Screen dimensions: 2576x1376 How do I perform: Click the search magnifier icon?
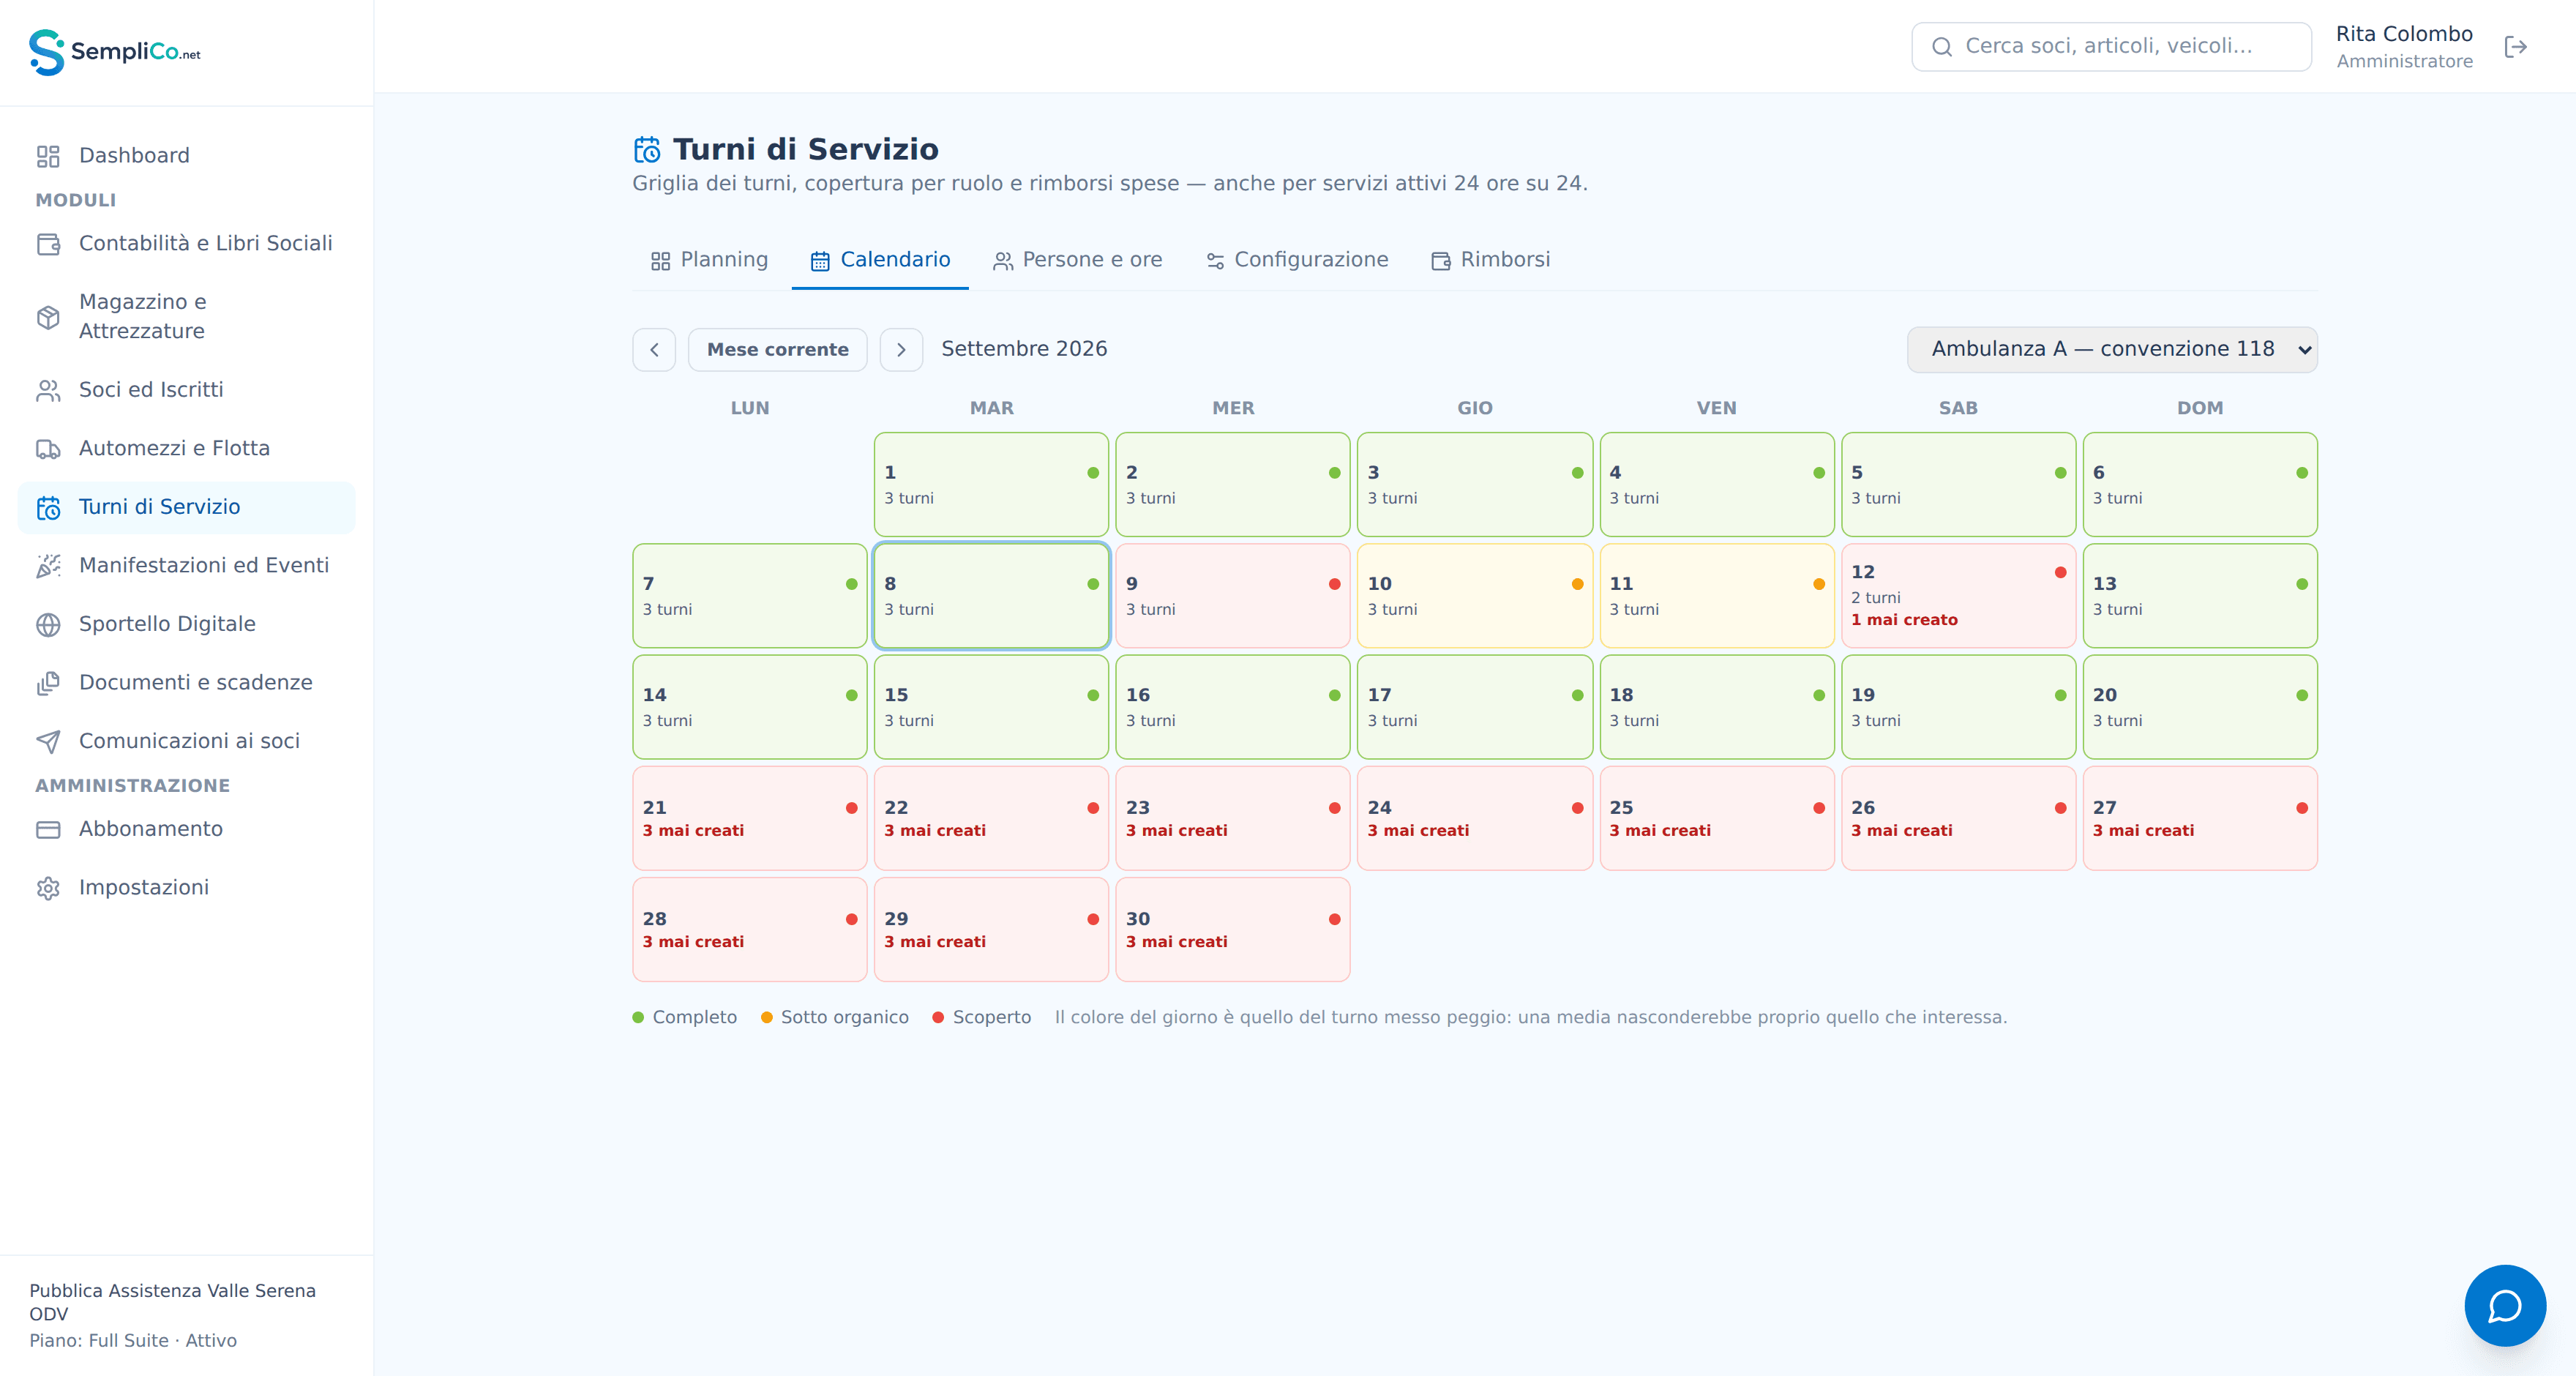pos(1942,47)
